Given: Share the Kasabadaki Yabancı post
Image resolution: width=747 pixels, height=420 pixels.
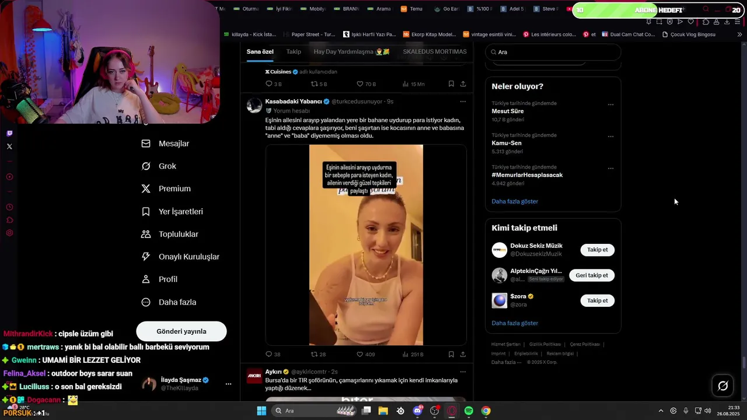Looking at the screenshot, I should tap(463, 354).
